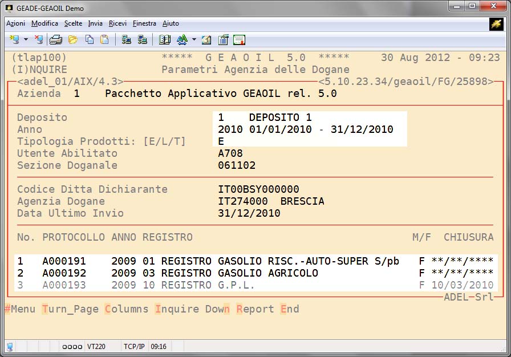The width and height of the screenshot is (511, 357).
Task: Click the disconnect session icon with red X
Action: pos(39,40)
